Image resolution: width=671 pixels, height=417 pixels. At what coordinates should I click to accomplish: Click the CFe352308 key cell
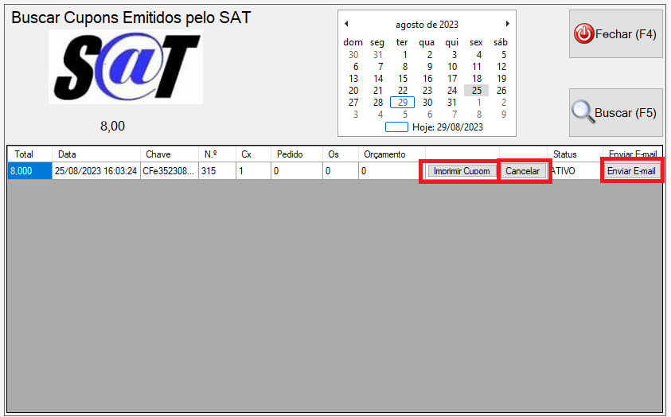click(168, 171)
